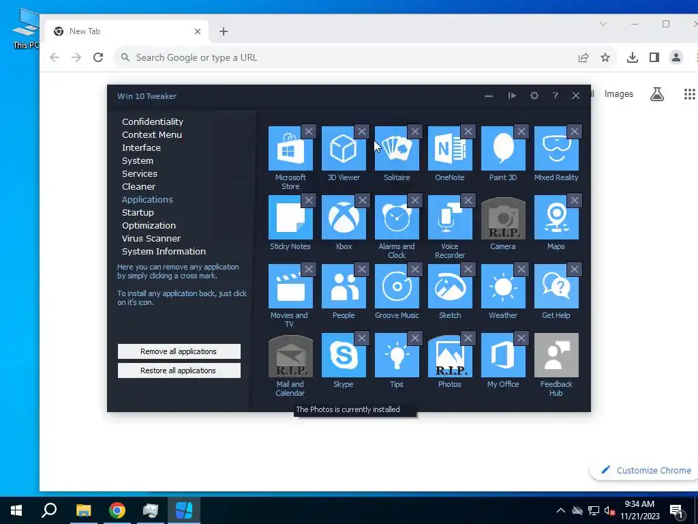
Task: Click the Skype app tile
Action: pyautogui.click(x=344, y=355)
